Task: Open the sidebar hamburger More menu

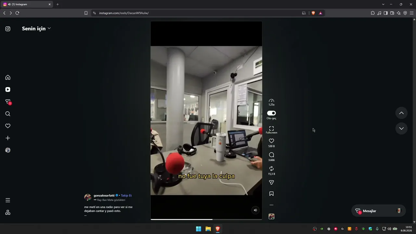Action: coord(8,200)
